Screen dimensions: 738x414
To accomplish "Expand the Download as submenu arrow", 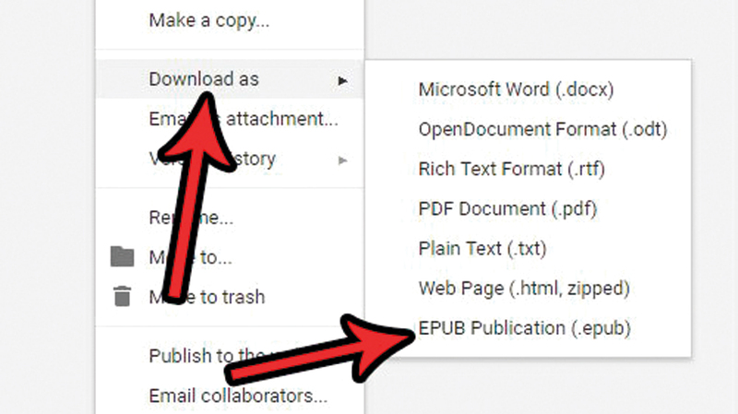I will [342, 81].
